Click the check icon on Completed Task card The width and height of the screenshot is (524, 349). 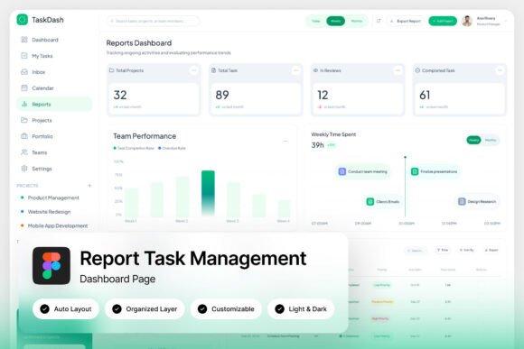pyautogui.click(x=417, y=70)
